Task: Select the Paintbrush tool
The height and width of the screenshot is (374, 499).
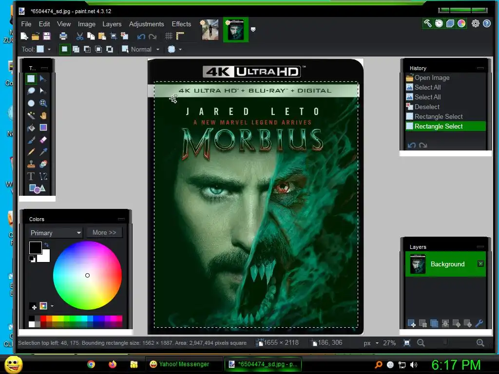Action: click(x=31, y=140)
